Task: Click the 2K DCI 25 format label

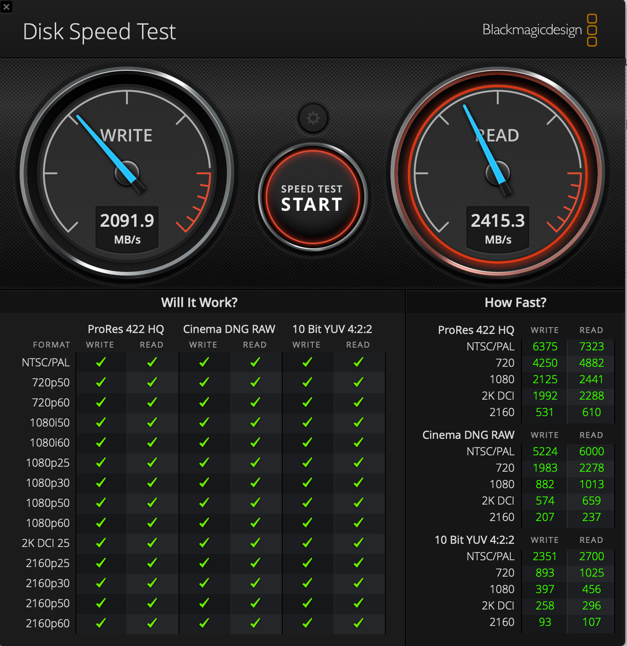Action: tap(46, 543)
